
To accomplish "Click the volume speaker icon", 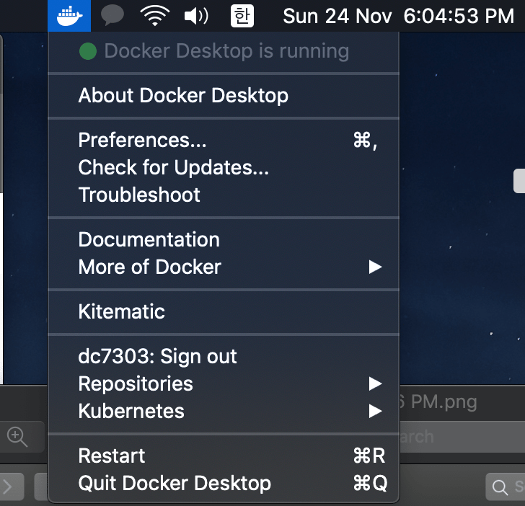I will tap(196, 16).
